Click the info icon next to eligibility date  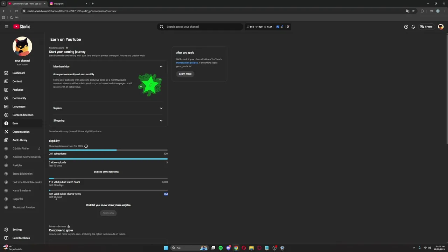coord(86,146)
